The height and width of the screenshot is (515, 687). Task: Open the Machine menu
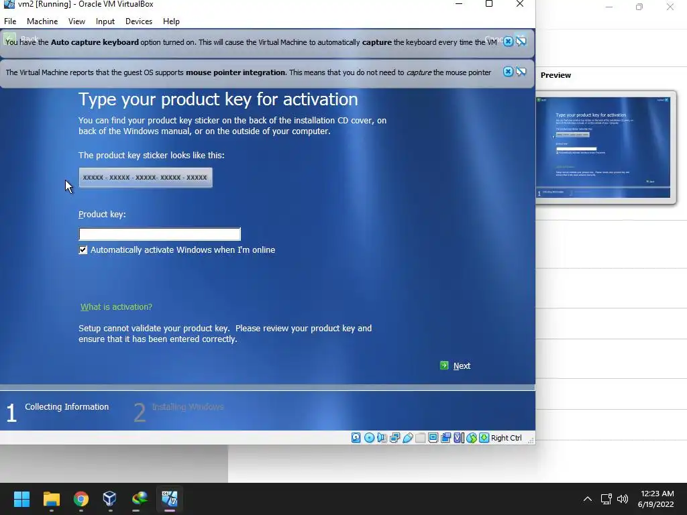pyautogui.click(x=42, y=21)
